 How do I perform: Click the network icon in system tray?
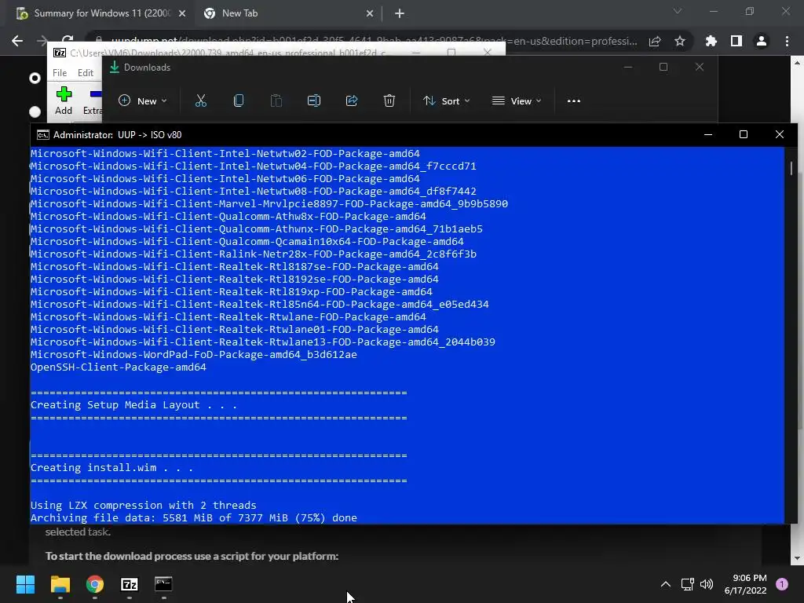[x=687, y=584]
